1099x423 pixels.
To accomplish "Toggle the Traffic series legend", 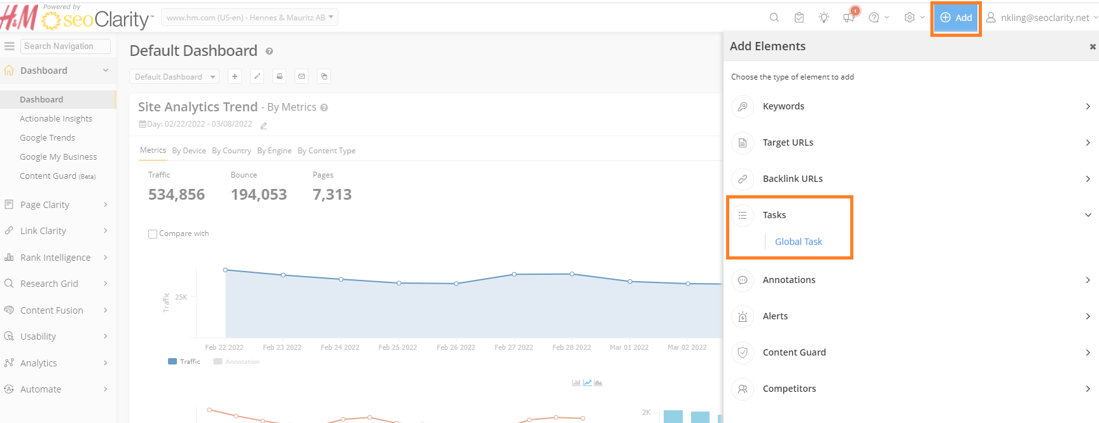I will [x=184, y=361].
